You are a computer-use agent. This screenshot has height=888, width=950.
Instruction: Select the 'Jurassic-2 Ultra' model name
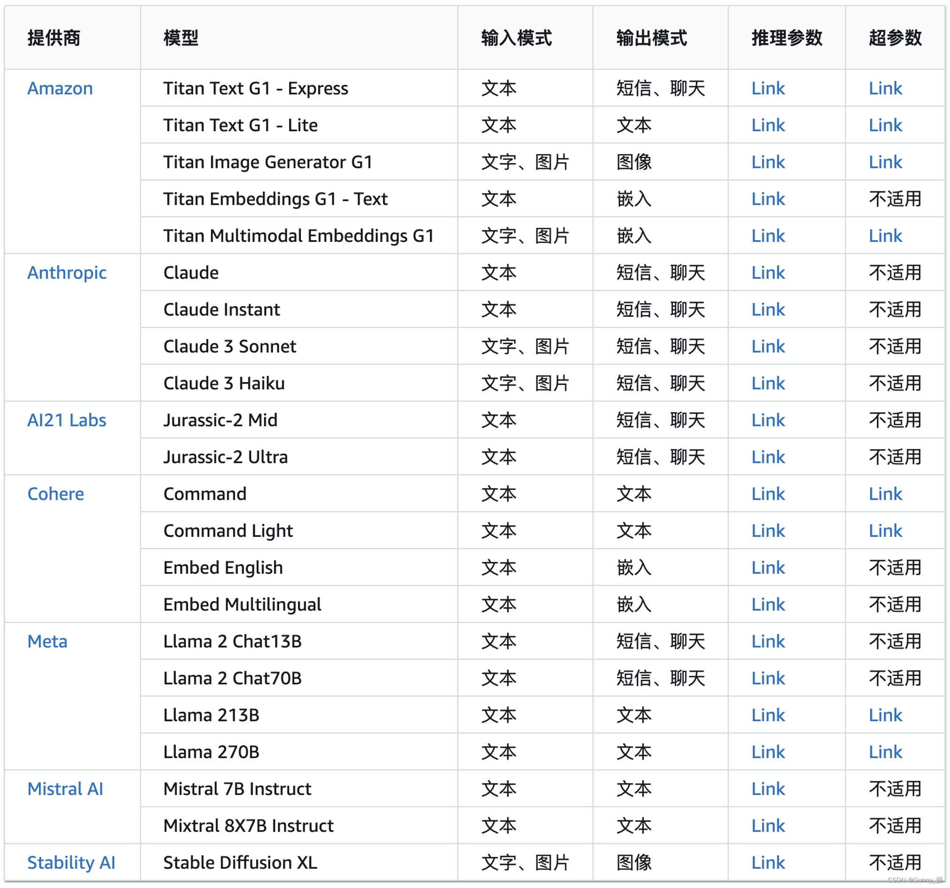click(x=226, y=457)
